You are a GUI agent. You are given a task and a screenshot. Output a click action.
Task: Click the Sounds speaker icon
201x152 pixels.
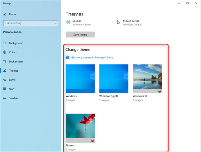[x=68, y=22]
